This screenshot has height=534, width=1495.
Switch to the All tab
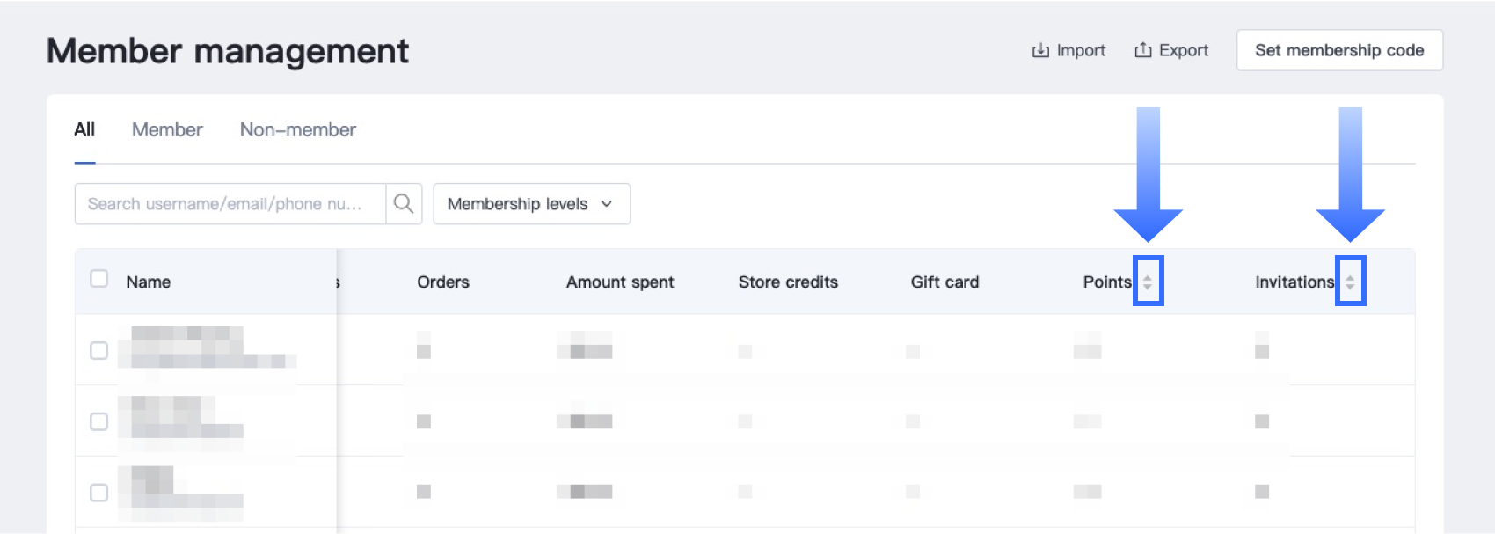pyautogui.click(x=84, y=130)
